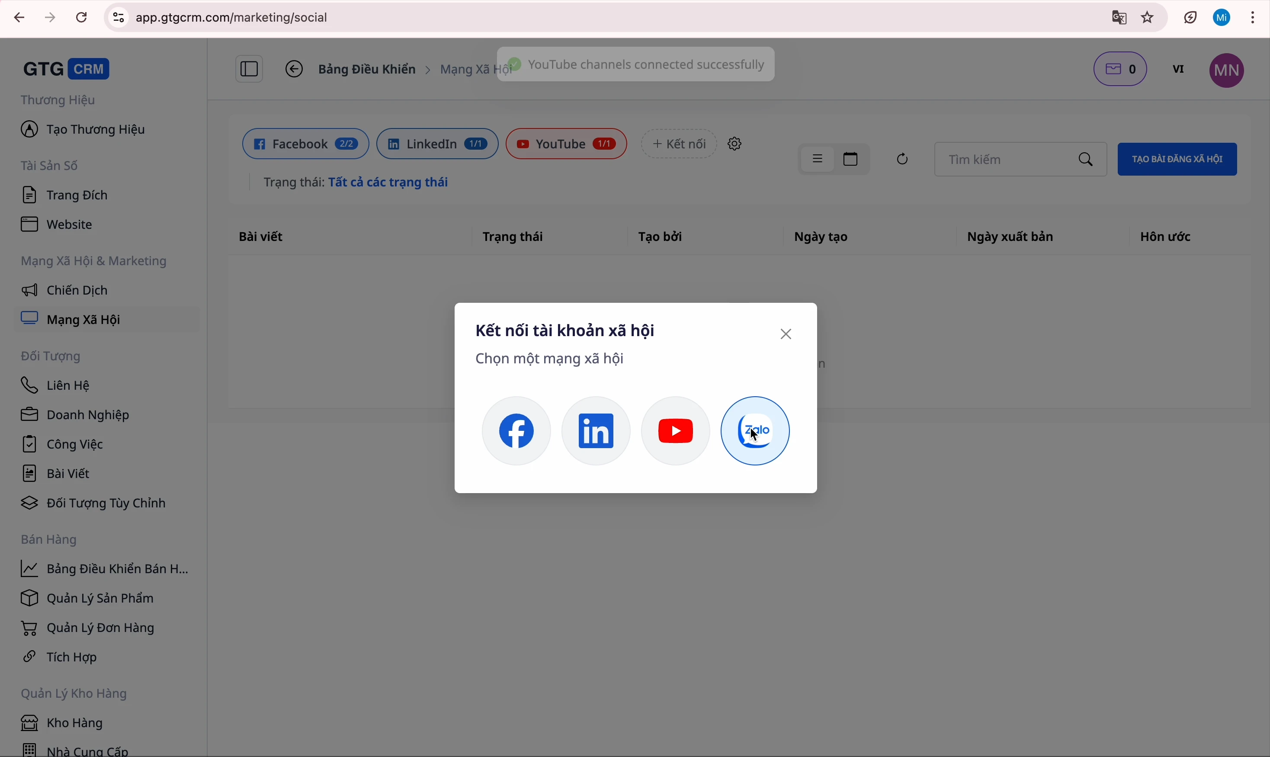Open the inbox showing 0 notifications

tap(1120, 69)
